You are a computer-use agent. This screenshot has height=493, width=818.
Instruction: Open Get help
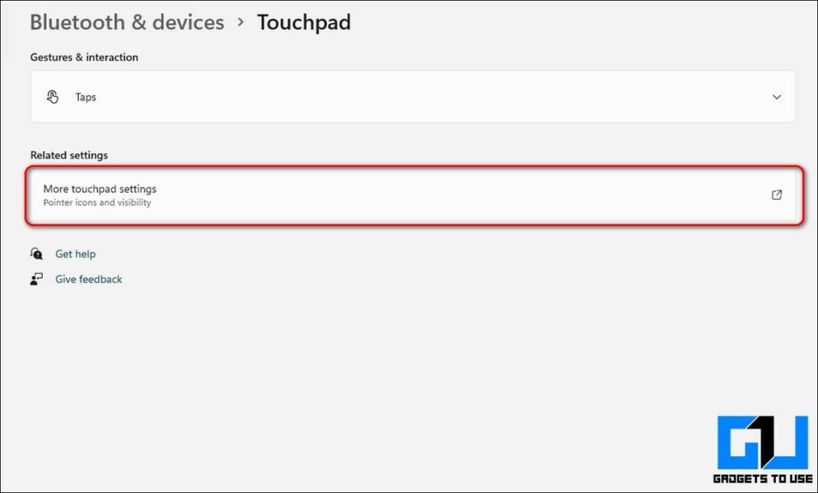tap(76, 253)
